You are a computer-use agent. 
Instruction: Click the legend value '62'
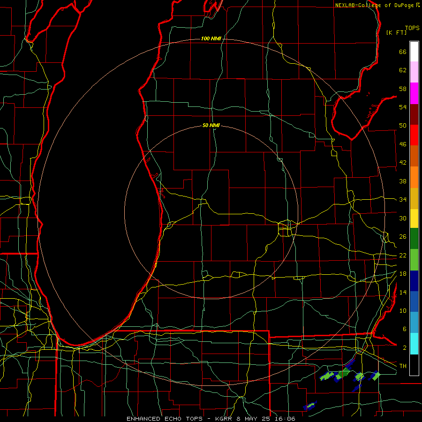(x=403, y=70)
